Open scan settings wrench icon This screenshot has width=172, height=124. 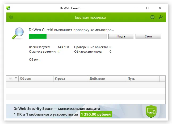[161, 17]
